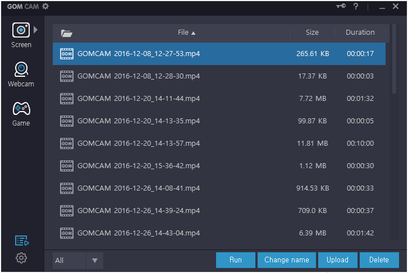
Task: Open Game recording mode
Action: [21, 109]
